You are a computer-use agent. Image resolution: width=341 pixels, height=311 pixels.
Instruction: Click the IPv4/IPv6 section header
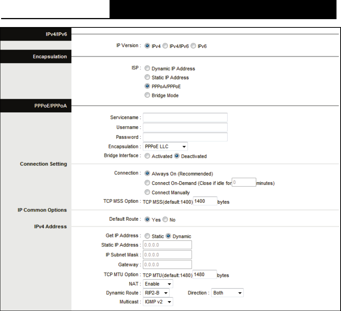pyautogui.click(x=36, y=34)
